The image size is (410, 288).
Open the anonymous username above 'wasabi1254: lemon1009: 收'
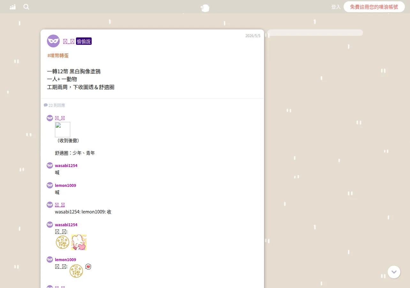(x=60, y=205)
